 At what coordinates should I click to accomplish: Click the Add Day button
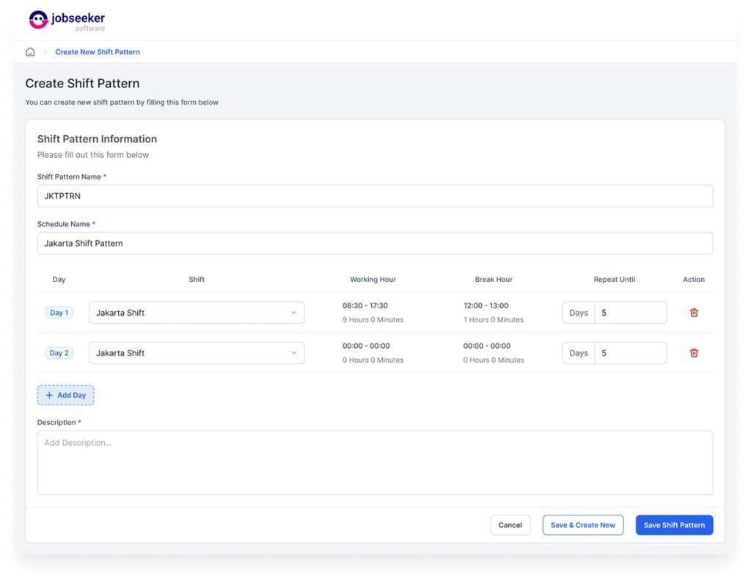pos(66,395)
